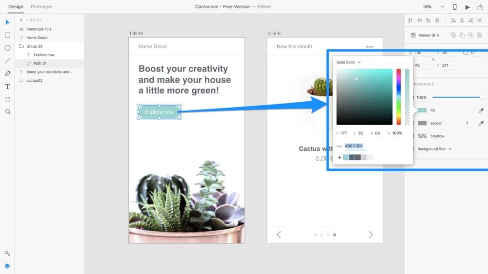Click the Zoom magnifier tool

(7, 111)
